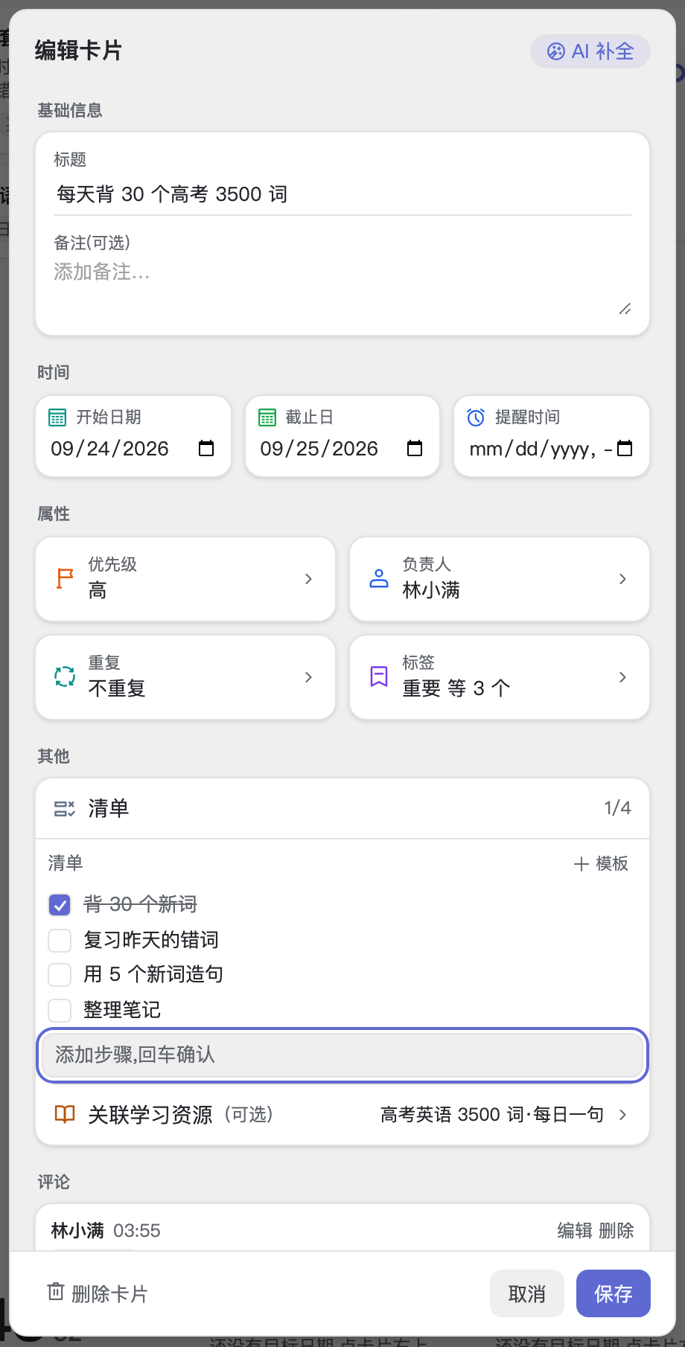Viewport: 685px width, 1347px height.
Task: Set the 提醒时间 mm/dd/yyyy field
Action: coord(541,448)
